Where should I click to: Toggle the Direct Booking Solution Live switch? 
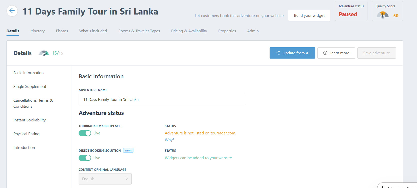tap(85, 158)
